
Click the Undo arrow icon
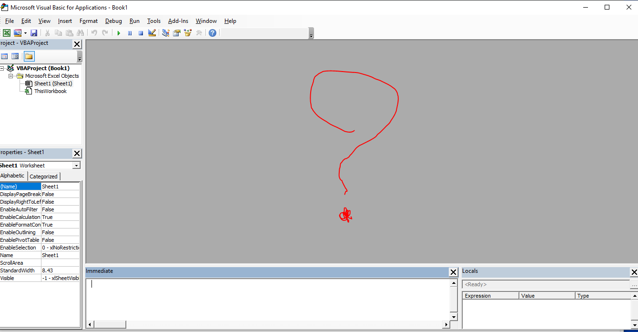click(94, 33)
